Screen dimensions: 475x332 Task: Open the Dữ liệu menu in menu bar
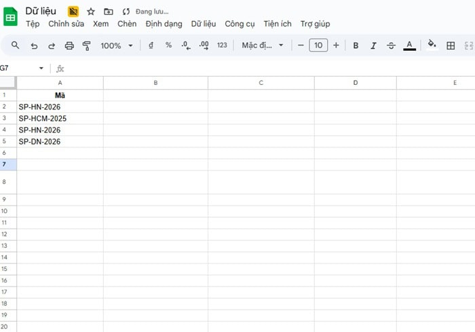[204, 24]
